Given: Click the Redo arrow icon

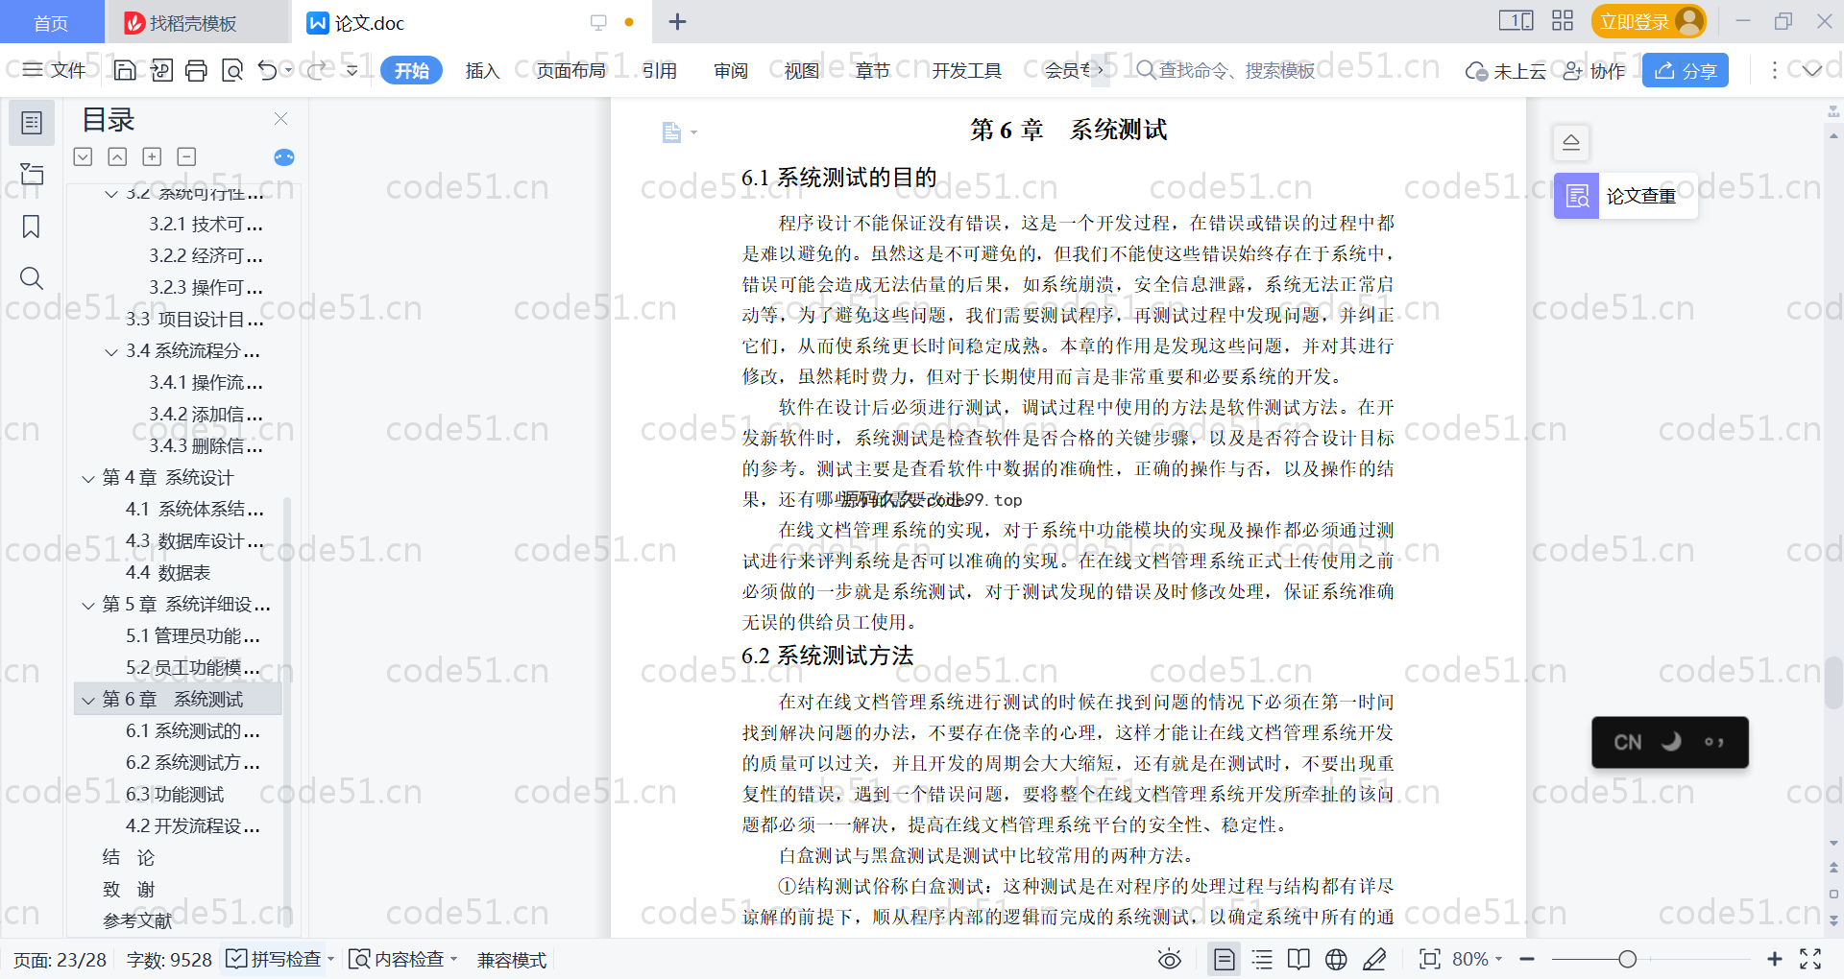Looking at the screenshot, I should (x=316, y=70).
